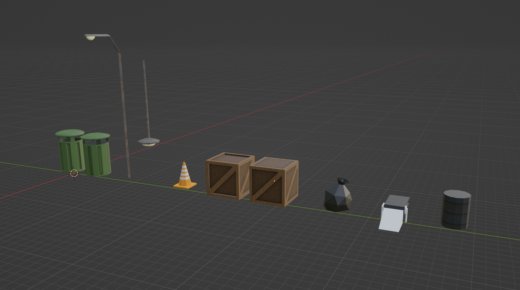
Task: Click the orange origin dot on the right crate
Action: click(x=274, y=181)
